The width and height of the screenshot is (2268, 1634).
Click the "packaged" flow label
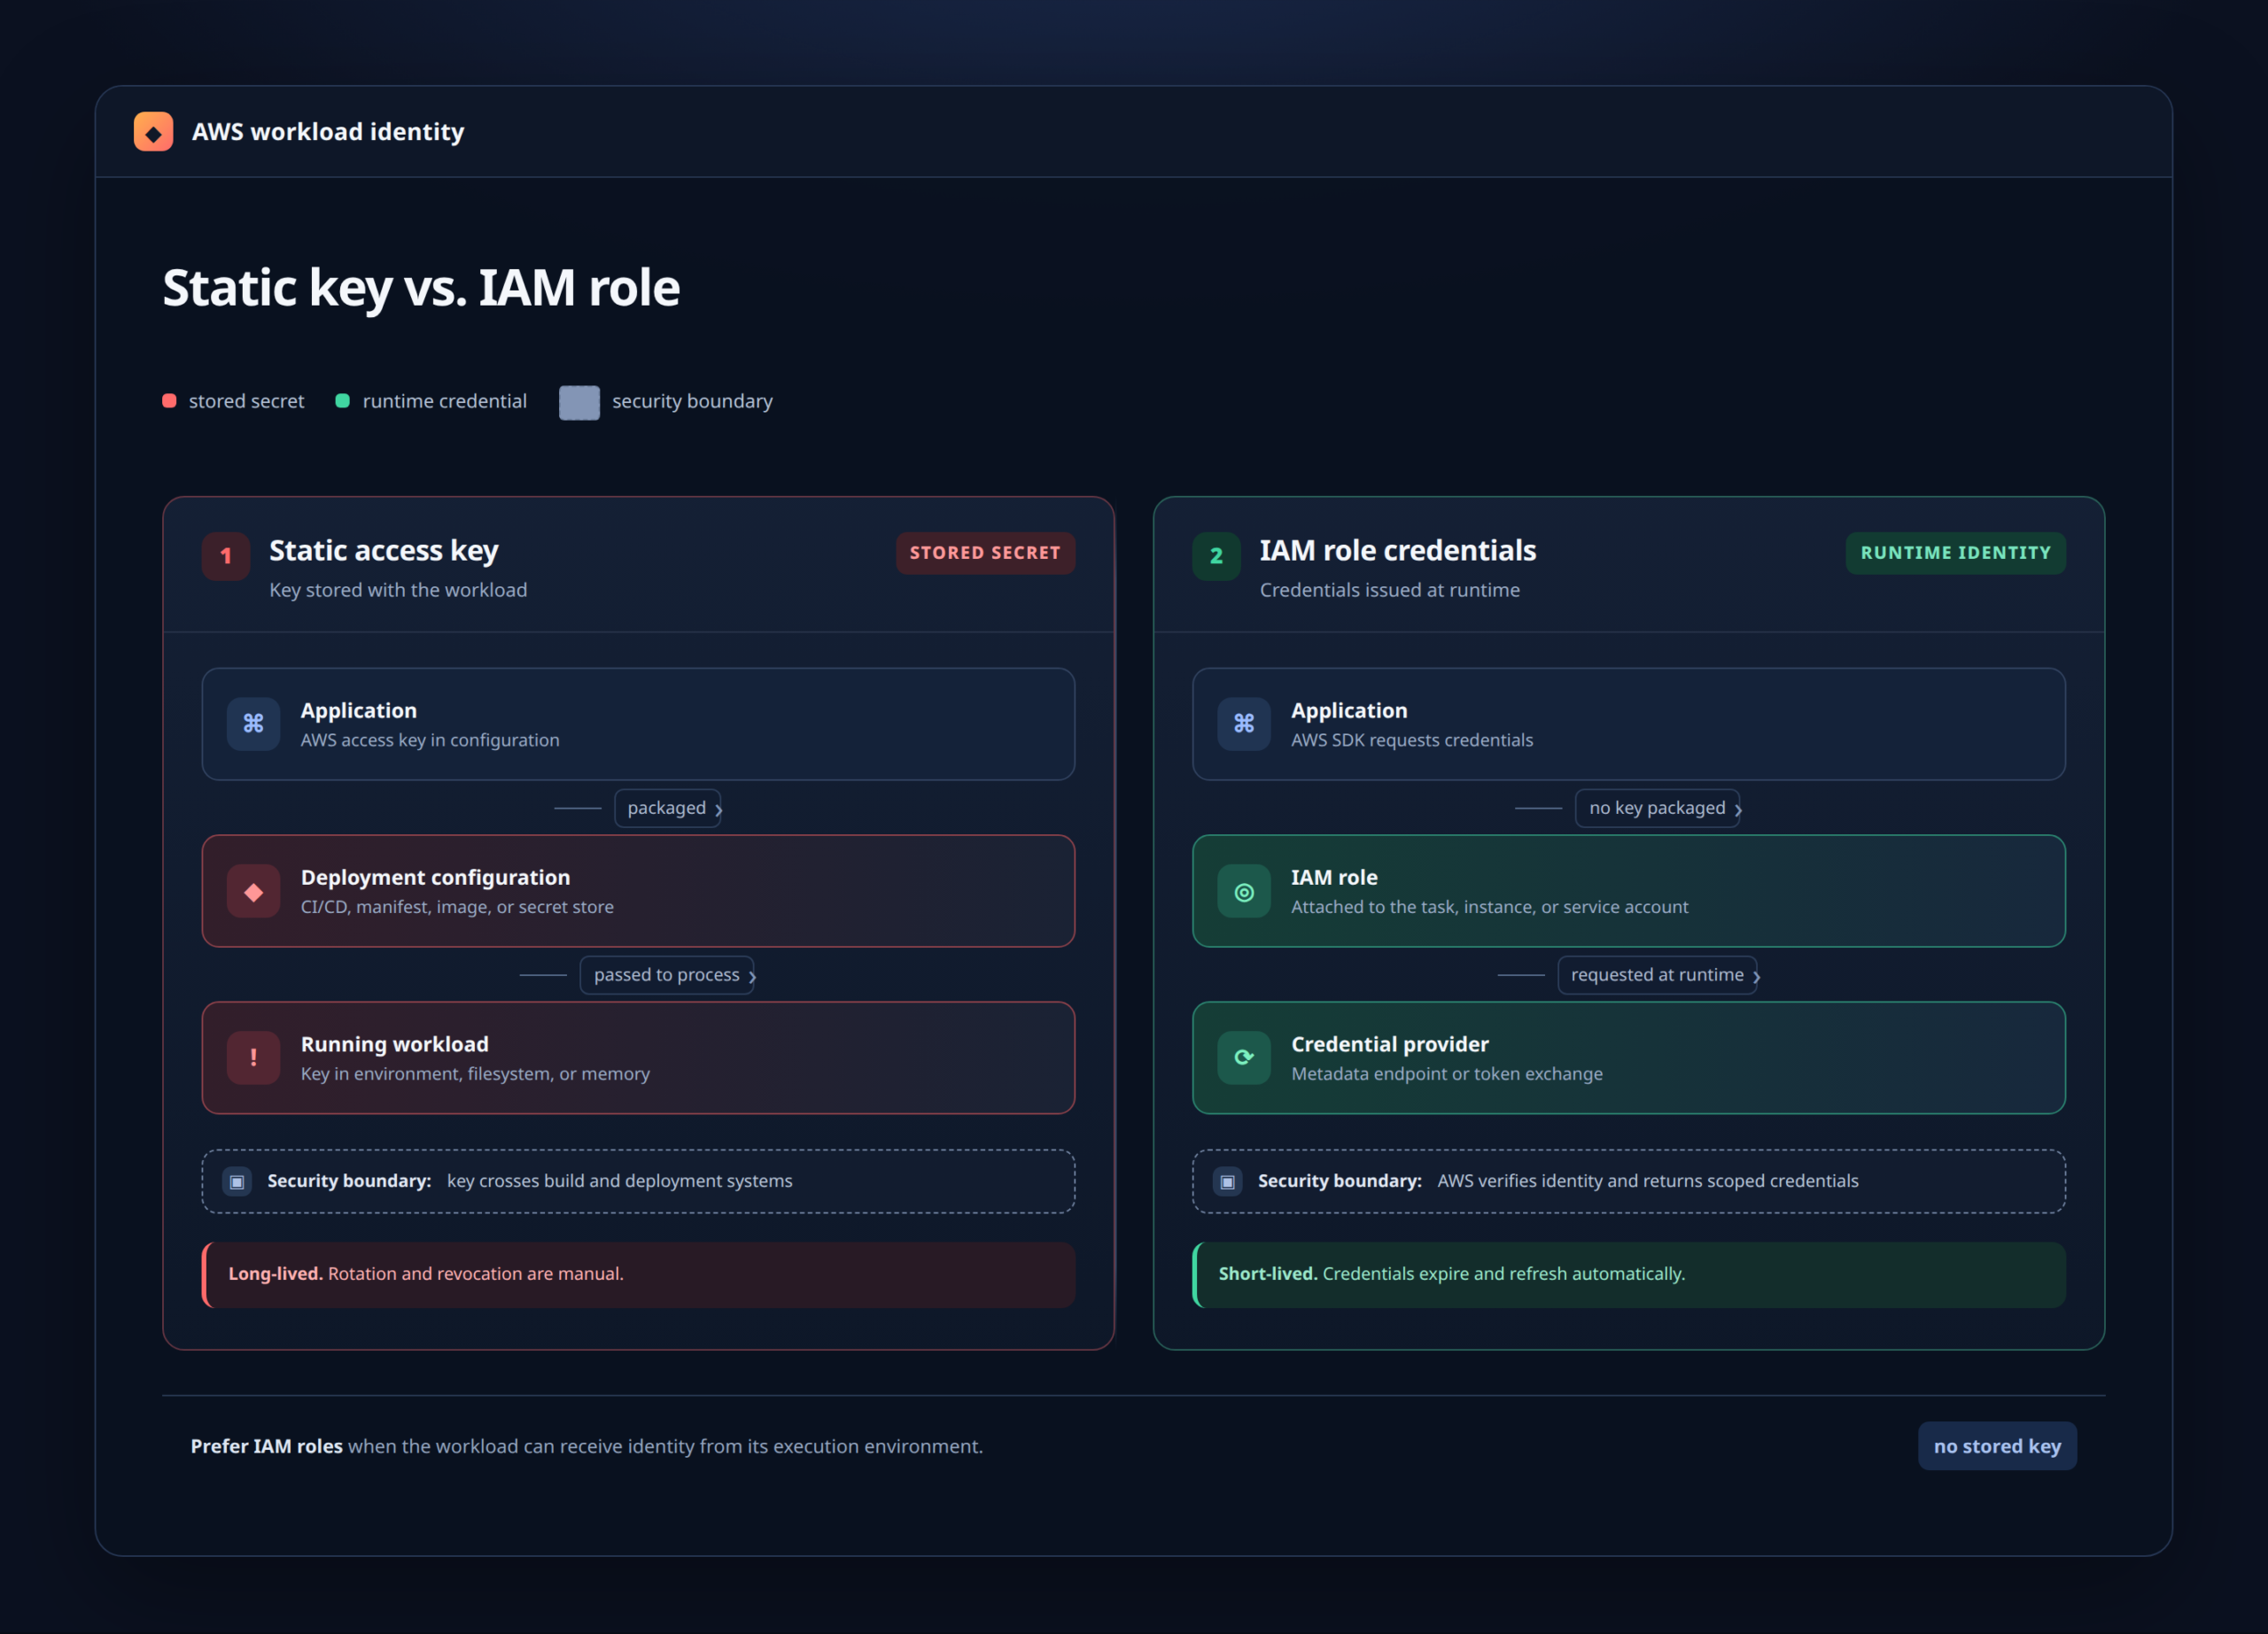click(667, 808)
